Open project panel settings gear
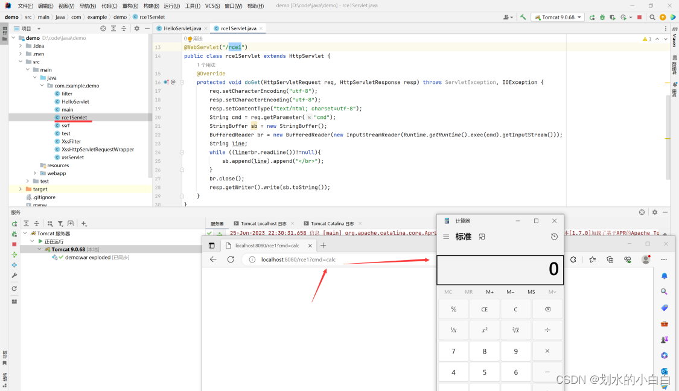Image resolution: width=679 pixels, height=391 pixels. click(137, 28)
